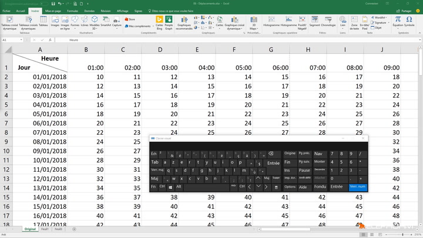Select cell with date 05/01/2018
This screenshot has height=238, width=423.
coord(40,114)
